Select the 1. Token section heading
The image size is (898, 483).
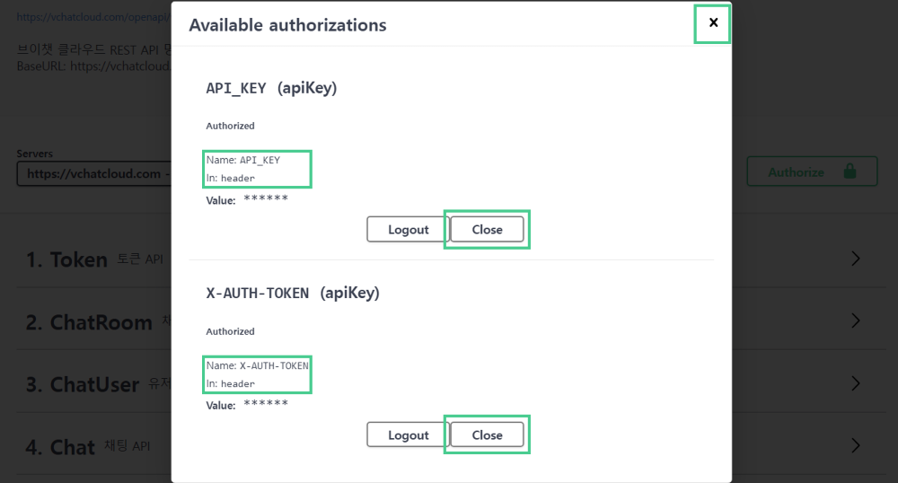66,259
